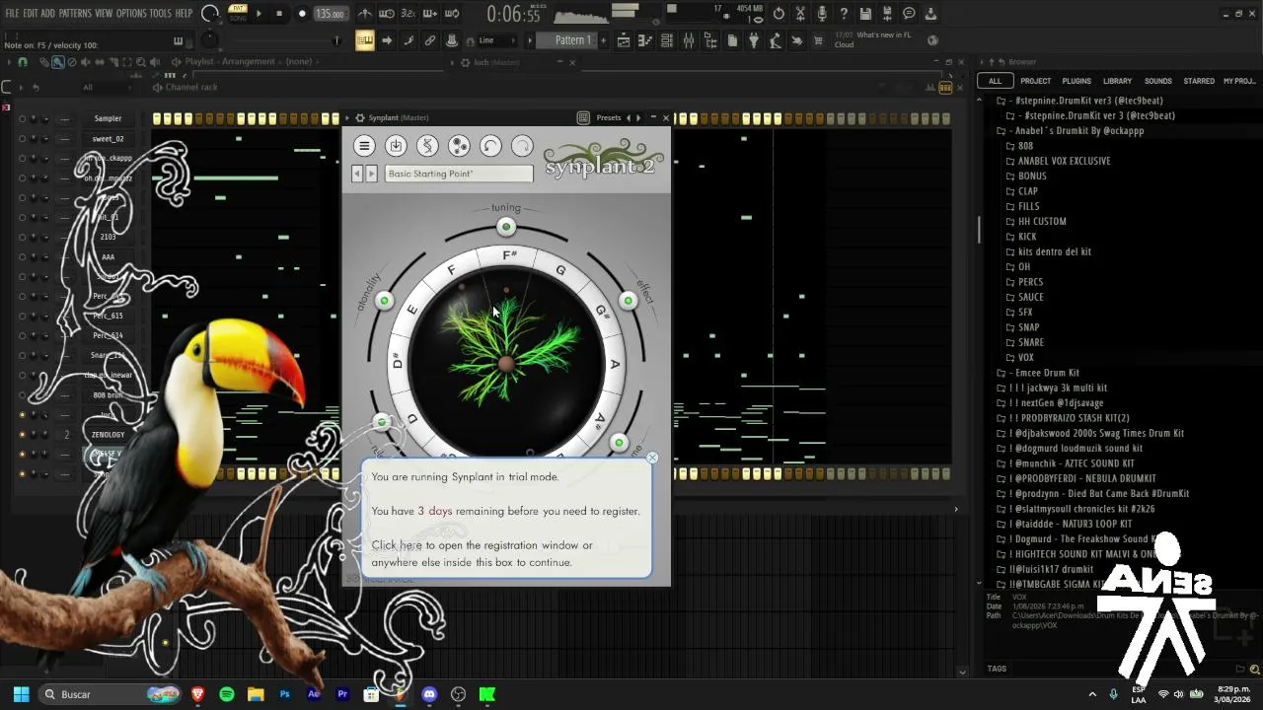This screenshot has width=1263, height=710.
Task: Open the Line snap dropdown
Action: (496, 40)
